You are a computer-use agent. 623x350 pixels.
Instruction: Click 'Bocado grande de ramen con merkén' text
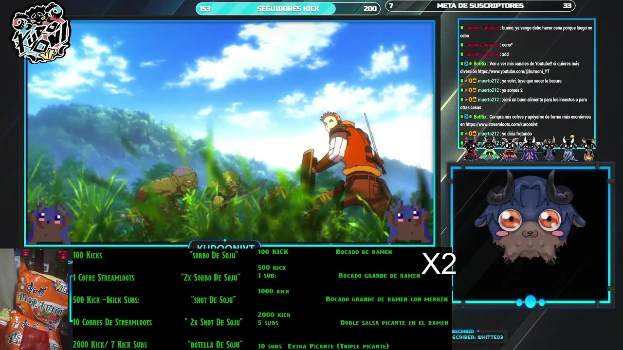point(386,299)
